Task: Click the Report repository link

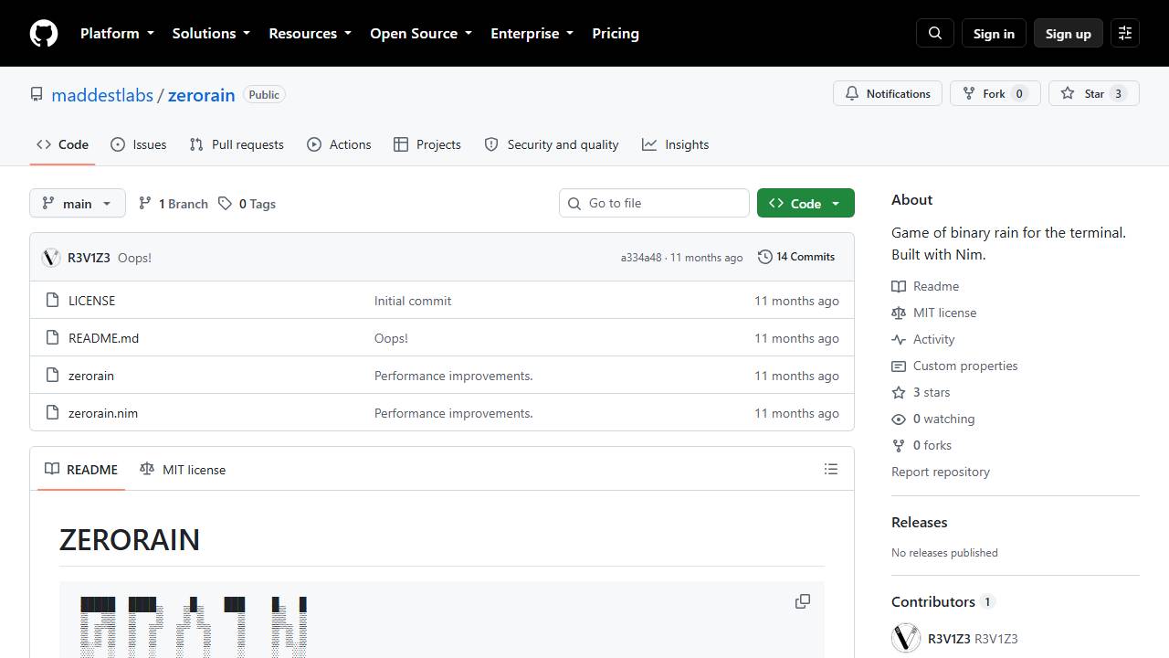Action: coord(941,472)
